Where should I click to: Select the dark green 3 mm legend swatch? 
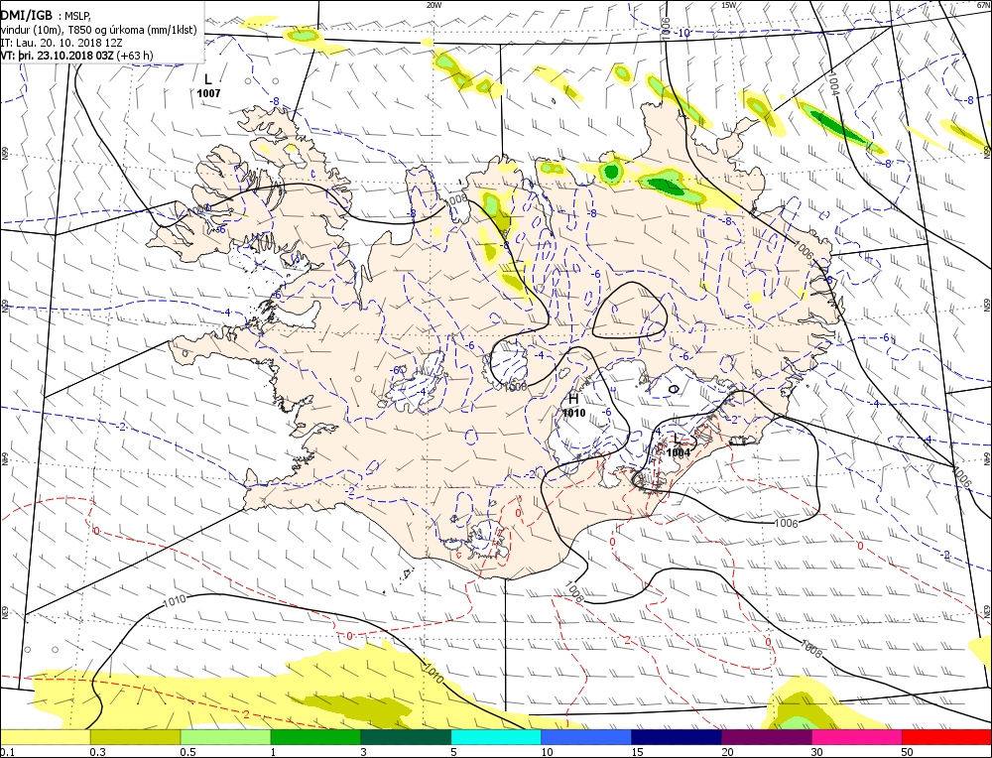(x=406, y=737)
